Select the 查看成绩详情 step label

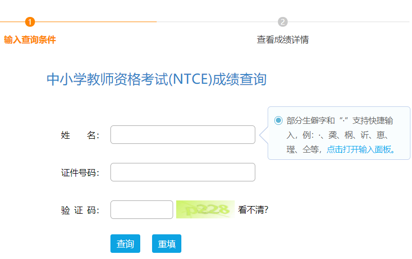pos(283,40)
